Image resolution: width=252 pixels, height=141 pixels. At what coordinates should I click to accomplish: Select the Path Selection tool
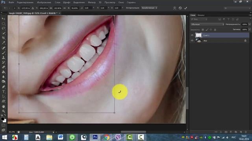[x=4, y=96]
